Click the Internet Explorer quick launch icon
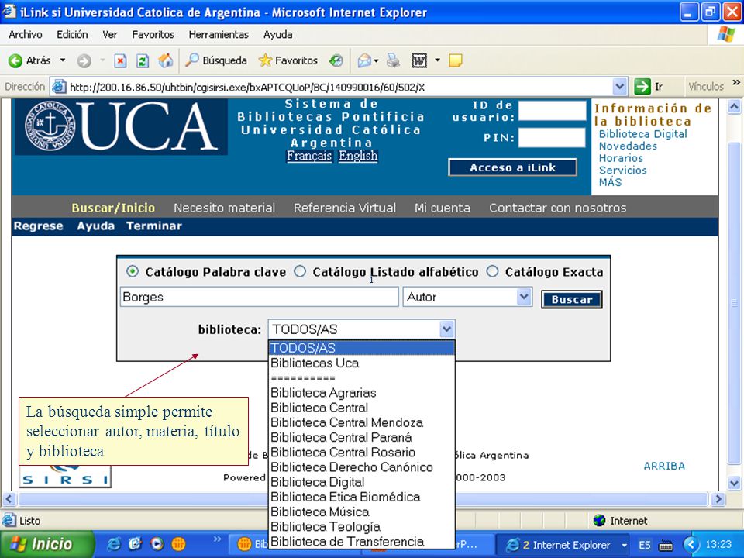Screen dimensions: 744x558 click(113, 544)
